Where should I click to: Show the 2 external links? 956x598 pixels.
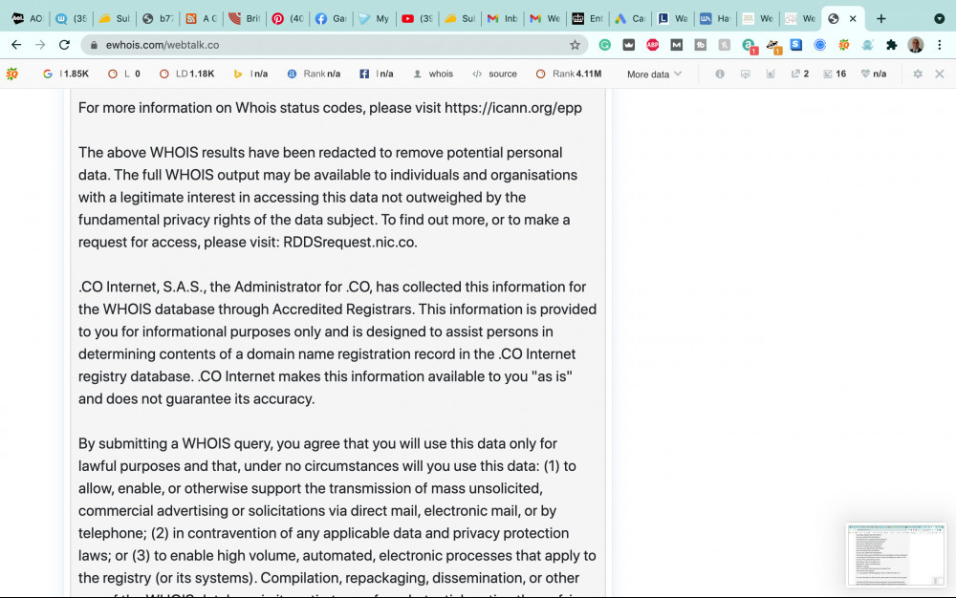point(800,74)
